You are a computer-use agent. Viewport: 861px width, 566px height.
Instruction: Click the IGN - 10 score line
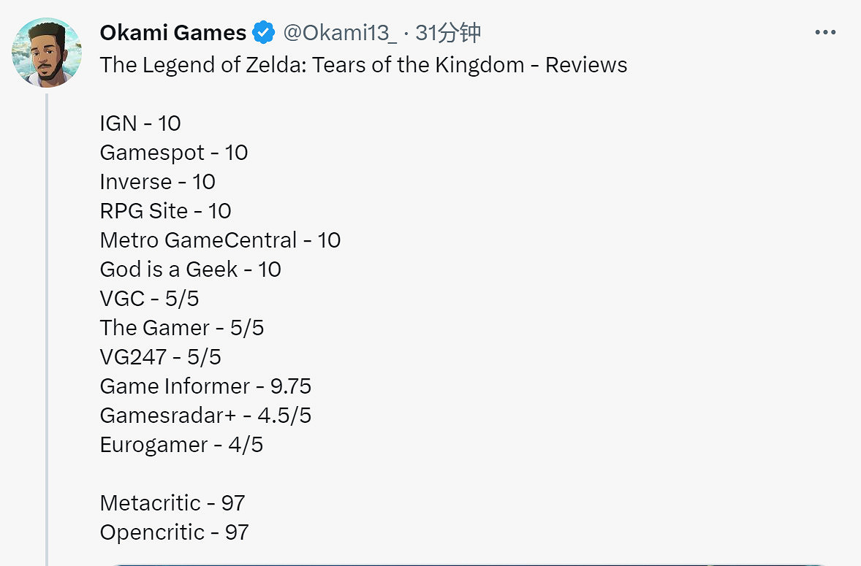[x=140, y=123]
